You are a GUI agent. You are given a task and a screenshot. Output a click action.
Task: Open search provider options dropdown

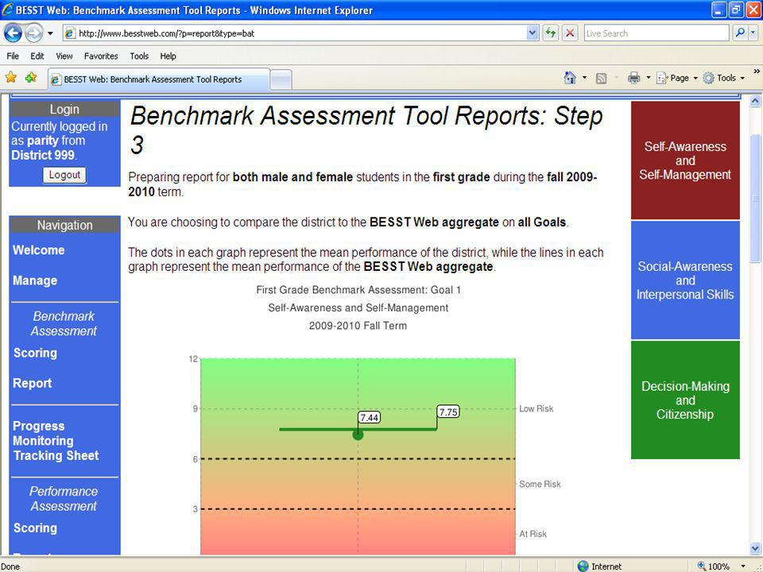[753, 33]
